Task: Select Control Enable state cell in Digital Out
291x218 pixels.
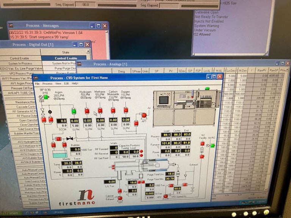Action: [x=64, y=58]
